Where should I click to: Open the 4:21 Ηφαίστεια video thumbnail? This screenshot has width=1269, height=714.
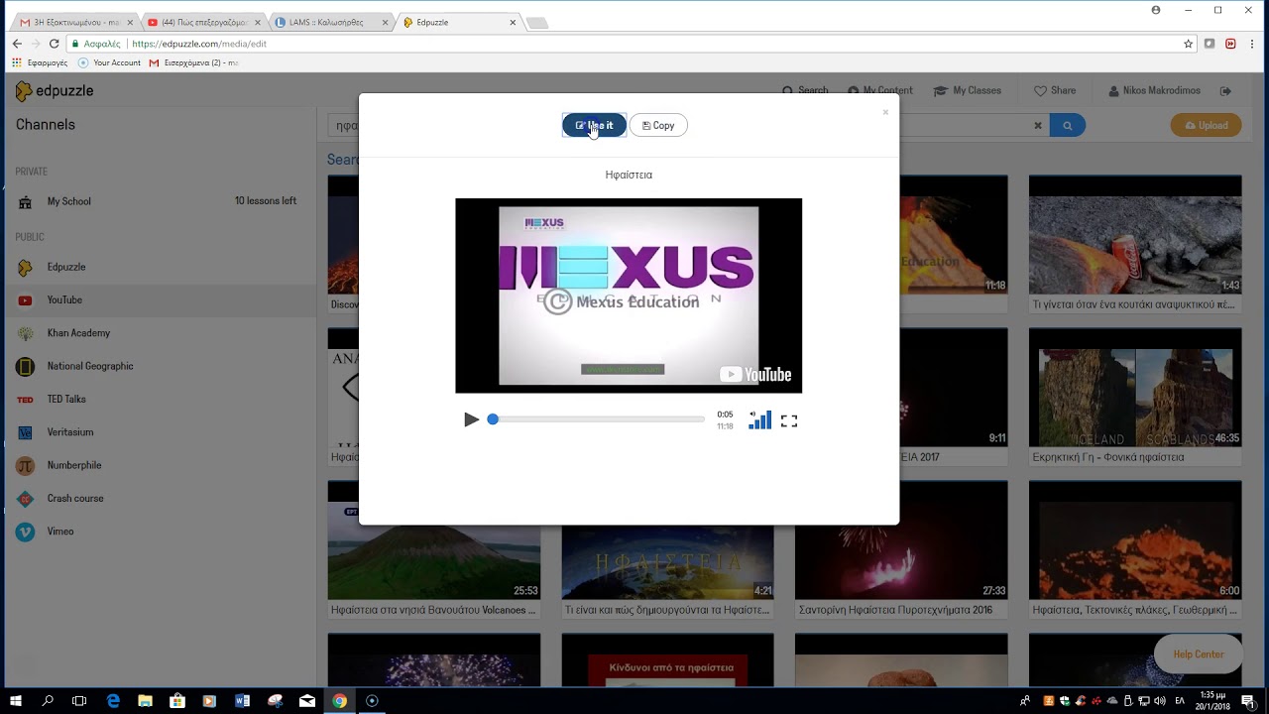tap(667, 540)
